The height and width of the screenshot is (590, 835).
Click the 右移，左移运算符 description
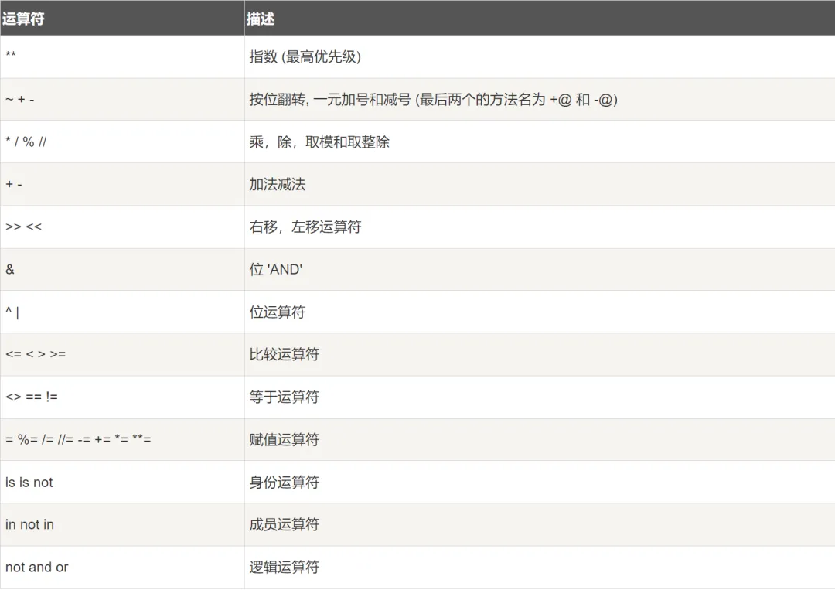pos(305,227)
